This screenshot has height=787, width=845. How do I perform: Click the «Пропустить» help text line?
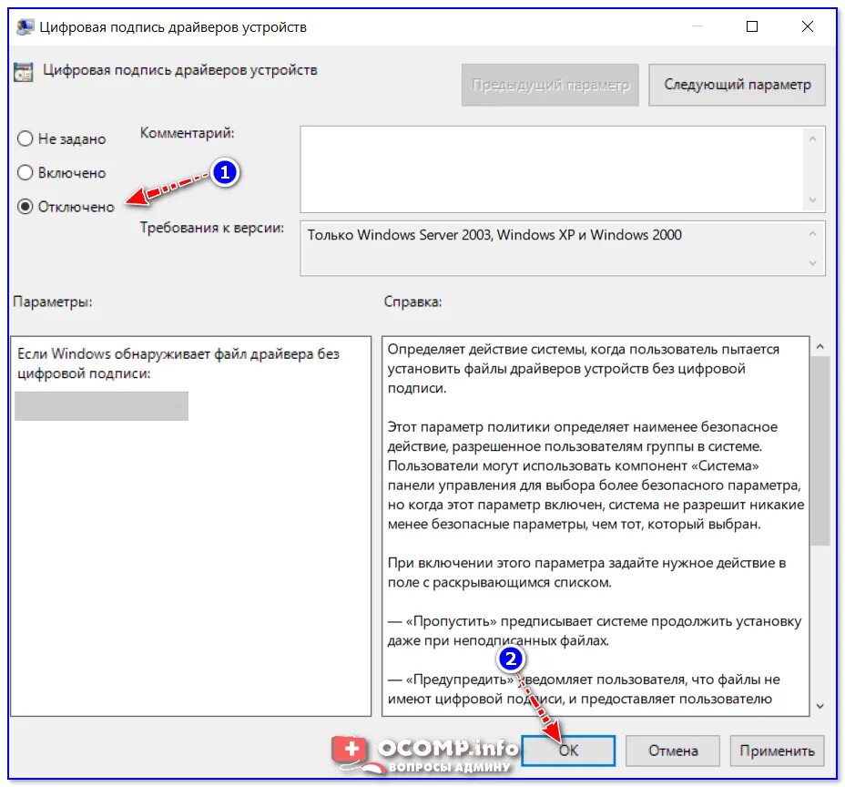[x=595, y=630]
